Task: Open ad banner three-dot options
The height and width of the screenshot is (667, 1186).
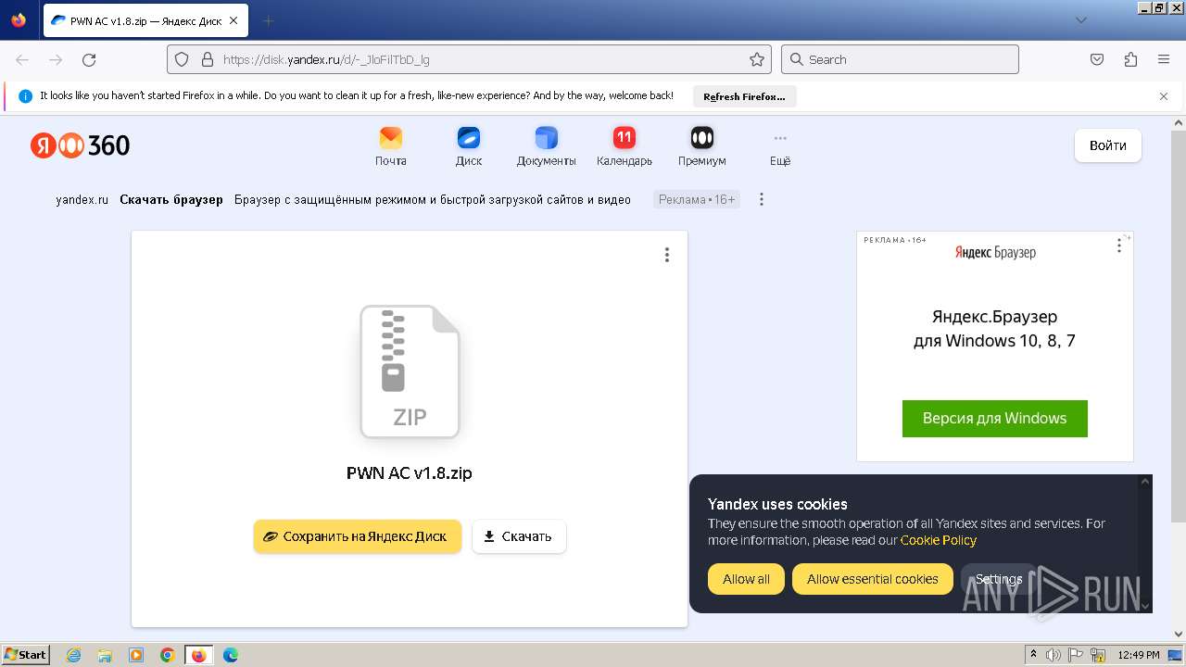Action: pyautogui.click(x=762, y=199)
